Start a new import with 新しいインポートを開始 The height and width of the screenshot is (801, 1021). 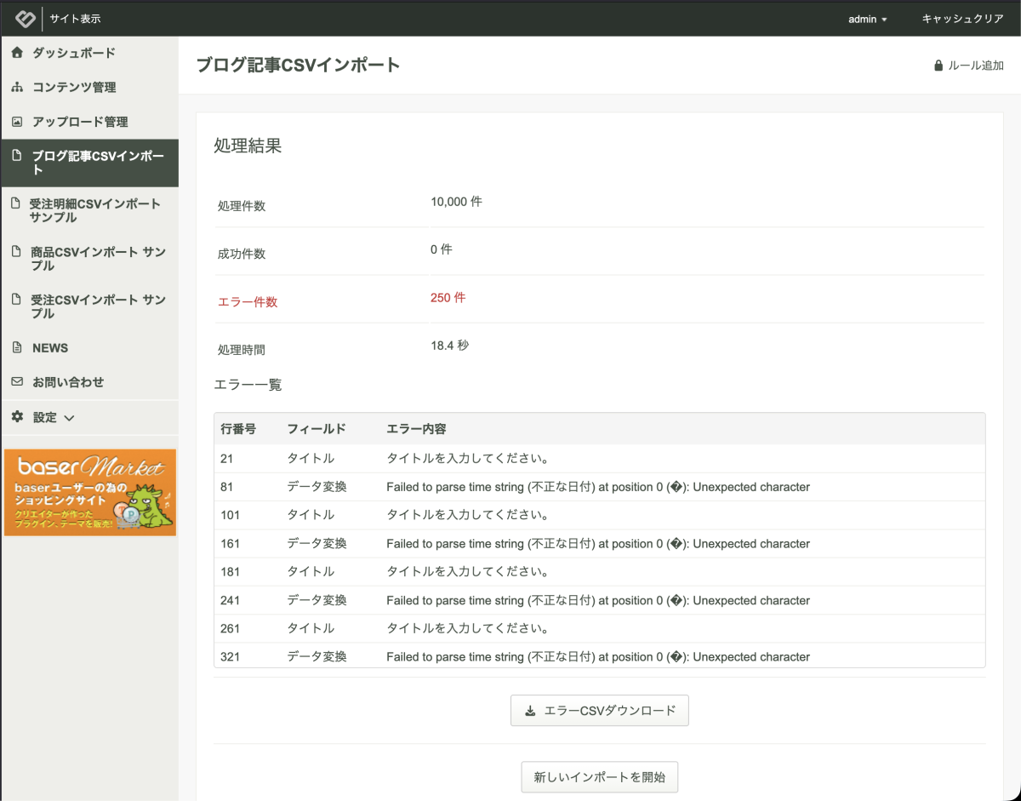coord(600,777)
